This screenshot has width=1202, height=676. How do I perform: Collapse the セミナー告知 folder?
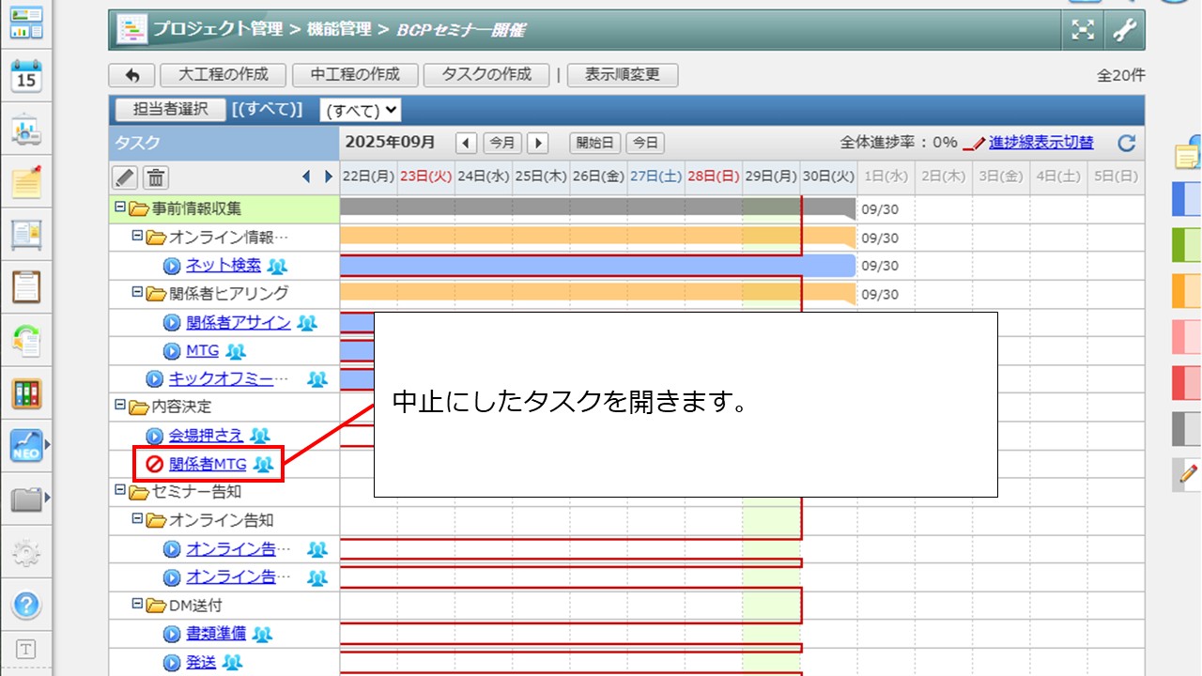[x=119, y=490]
